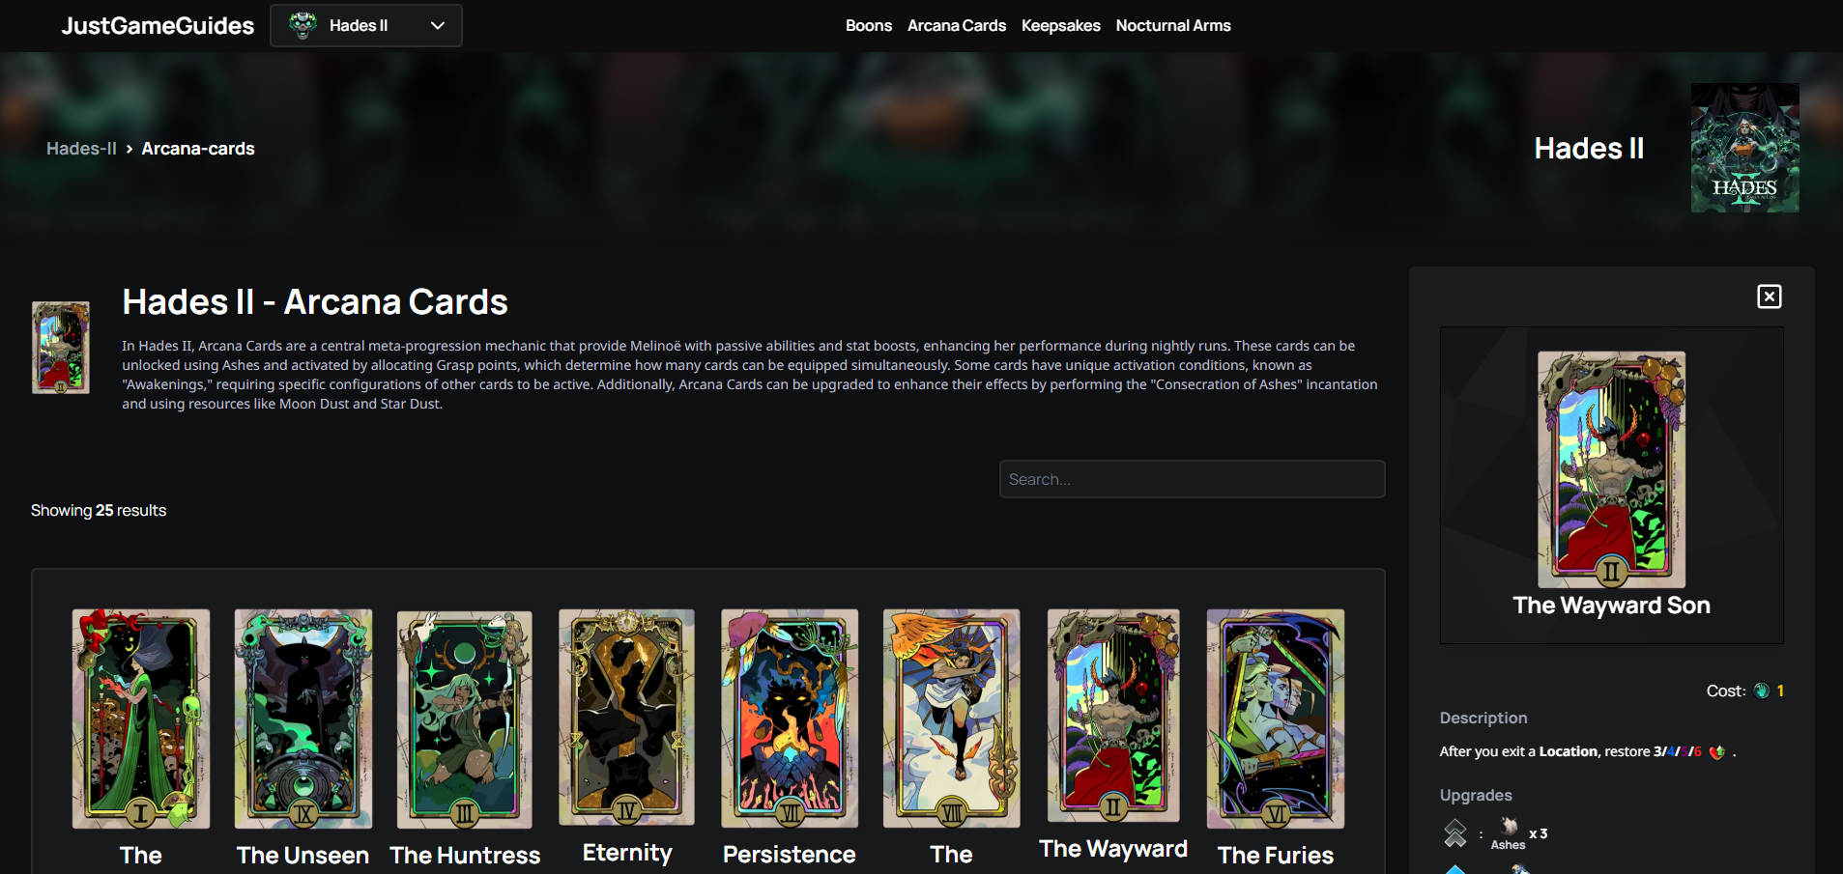Close the Wayward Son detail panel
The height and width of the screenshot is (874, 1843).
[1769, 296]
